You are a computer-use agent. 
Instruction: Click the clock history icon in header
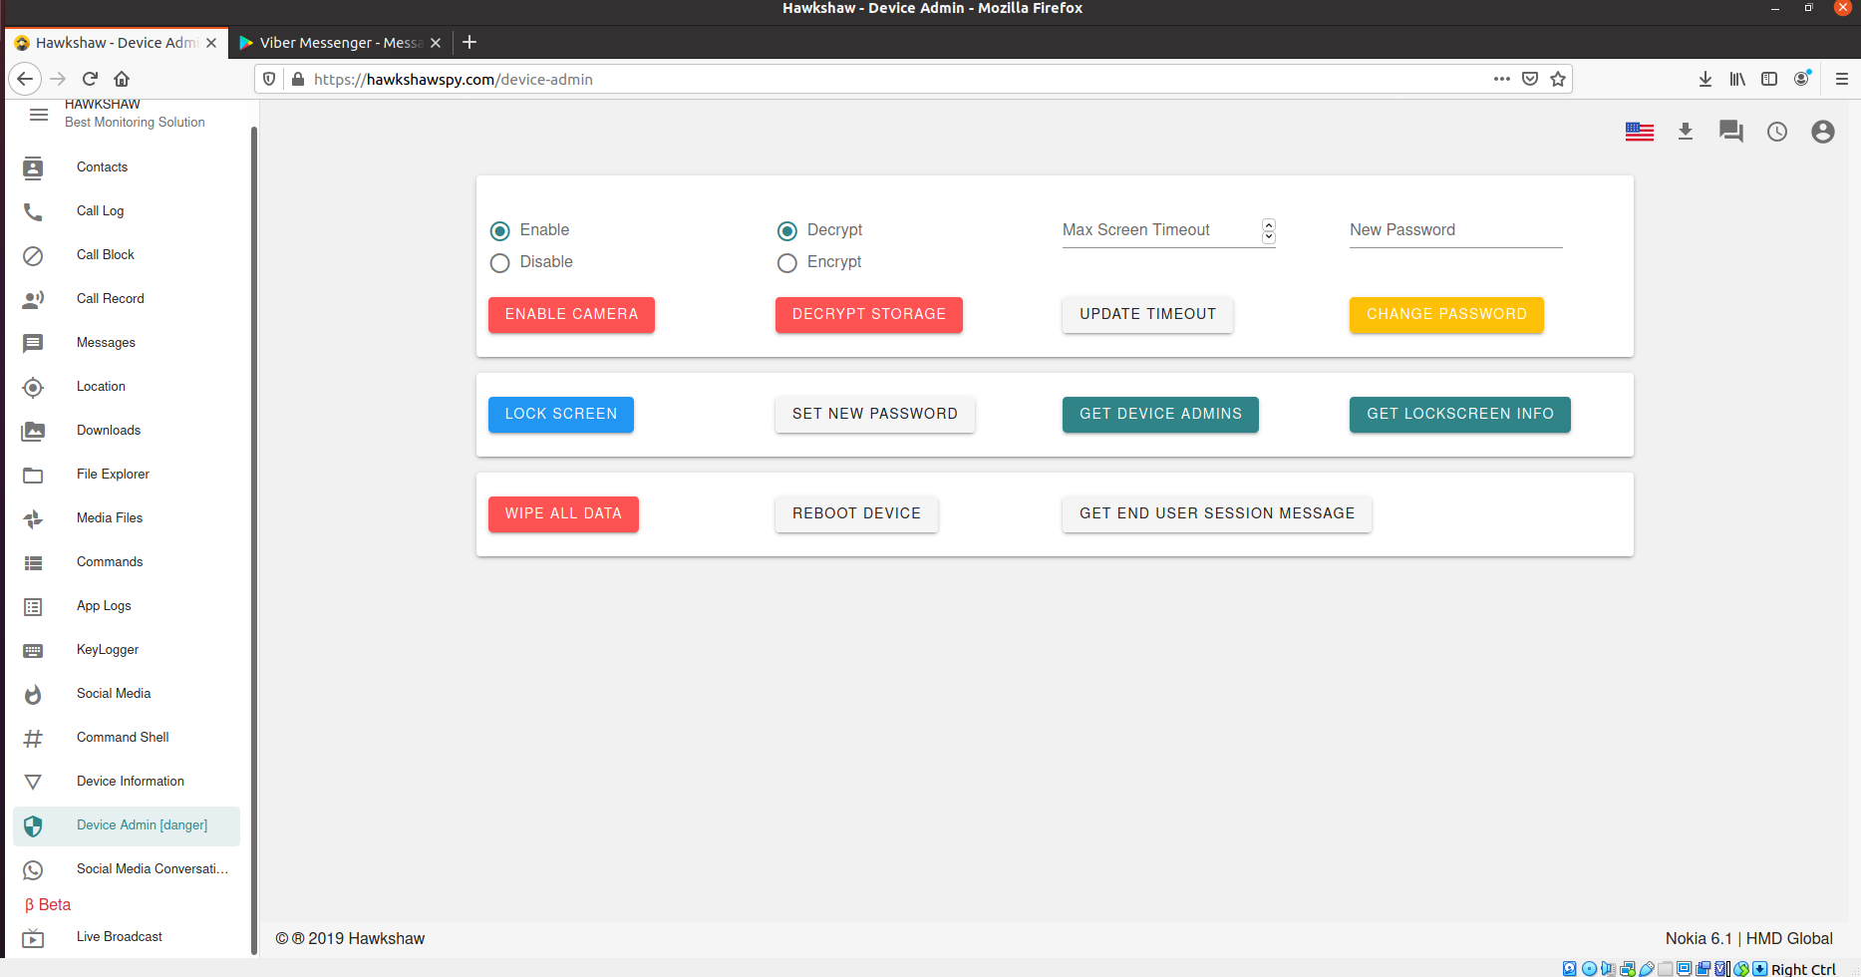(x=1777, y=132)
